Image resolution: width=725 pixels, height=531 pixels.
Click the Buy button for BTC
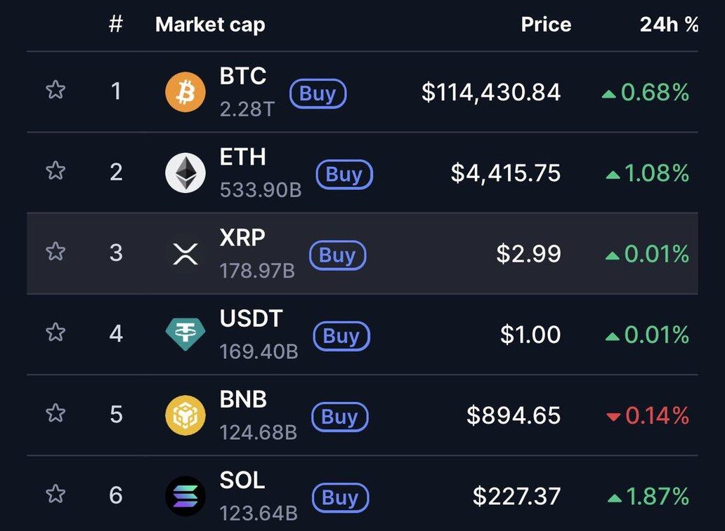pos(318,94)
